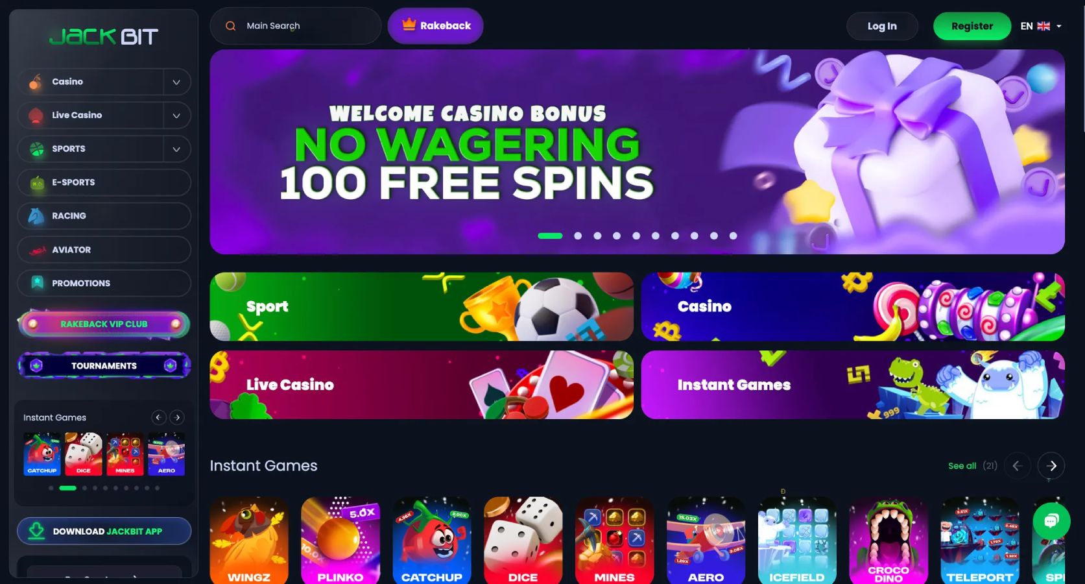Open the Mines game tile

[x=614, y=541]
